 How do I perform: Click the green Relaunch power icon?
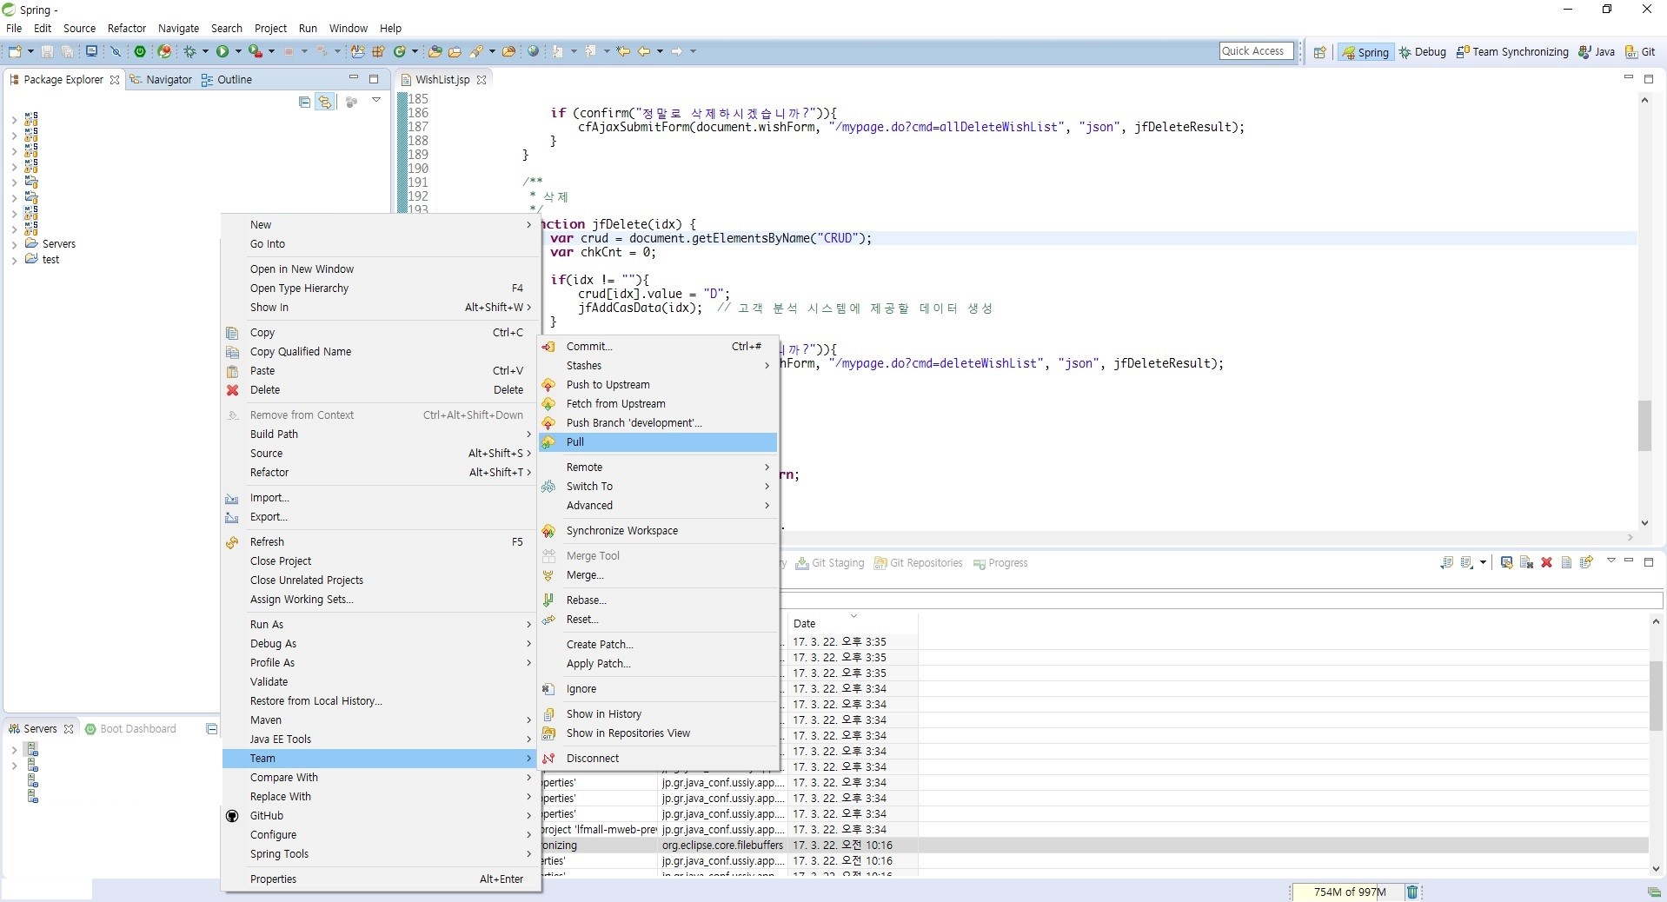140,51
